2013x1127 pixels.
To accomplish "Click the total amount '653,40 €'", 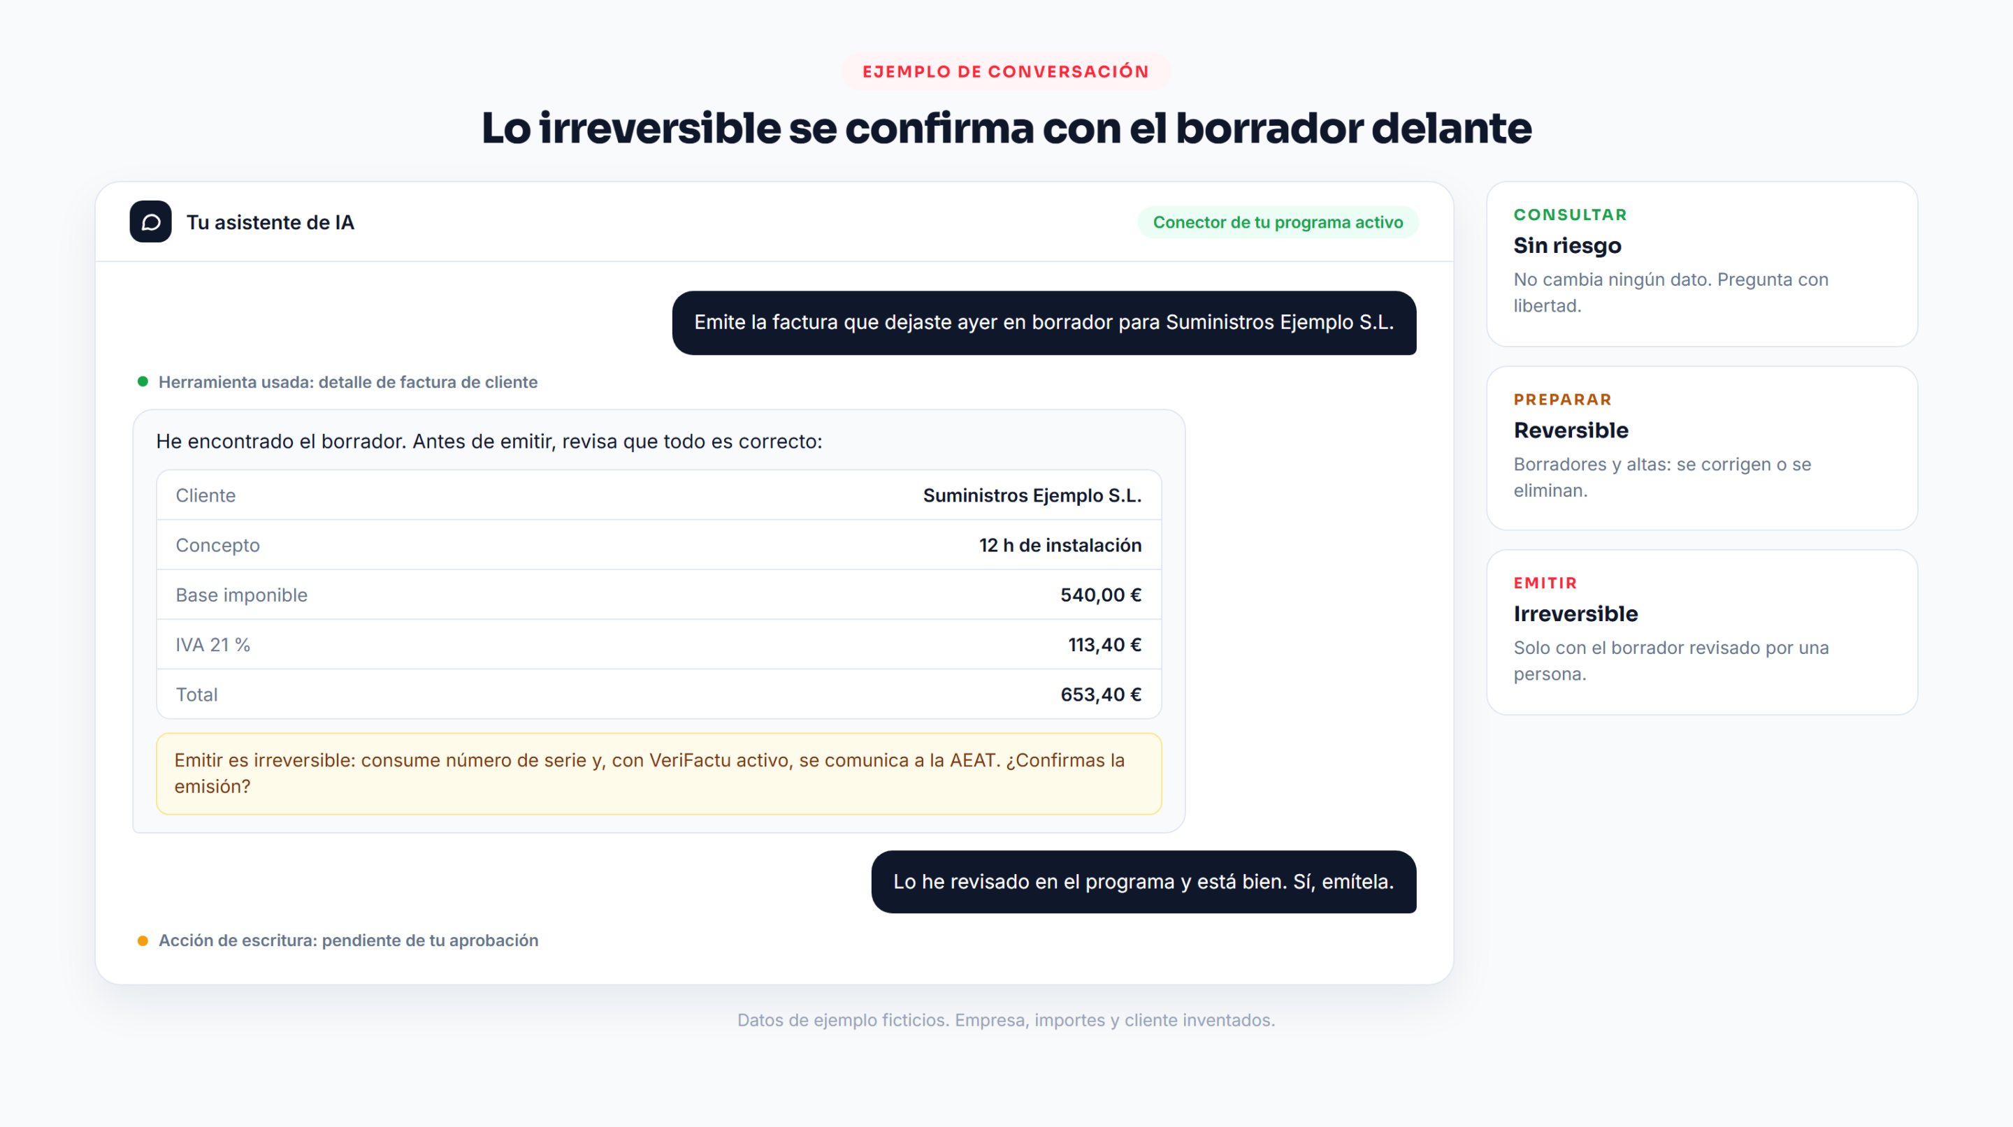I will coord(1101,695).
